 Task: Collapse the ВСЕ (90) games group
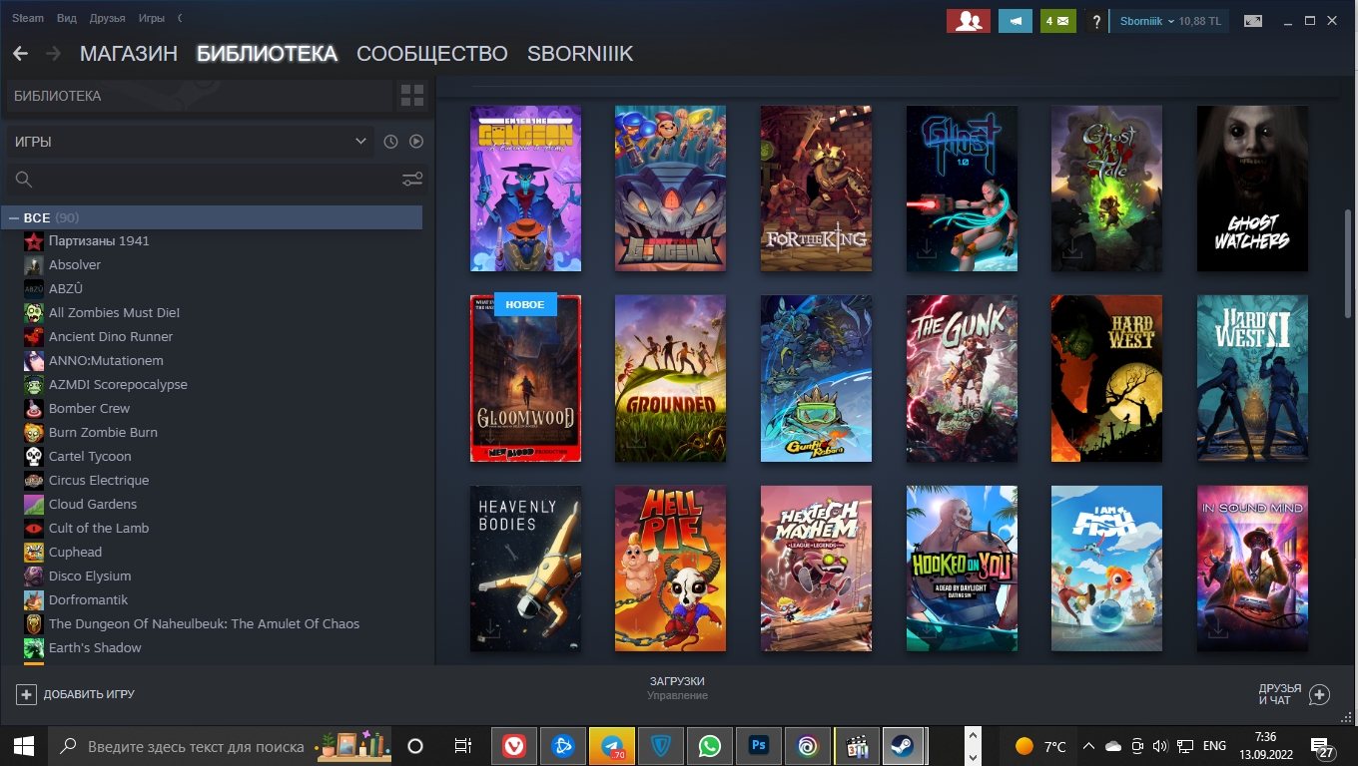coord(15,217)
